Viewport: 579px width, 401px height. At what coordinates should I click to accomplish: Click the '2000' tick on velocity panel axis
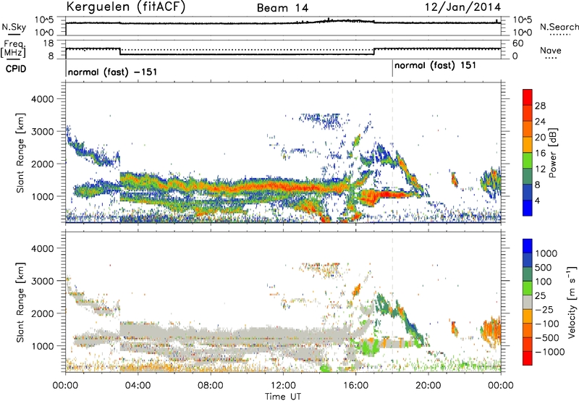coord(42,313)
